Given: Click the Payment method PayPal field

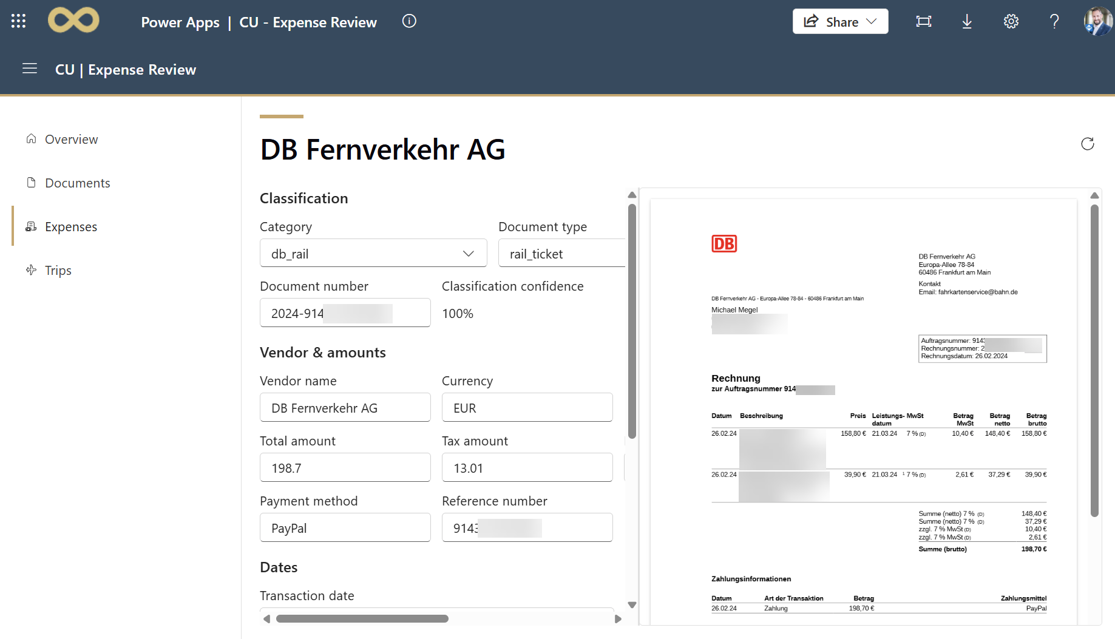Looking at the screenshot, I should [x=345, y=527].
